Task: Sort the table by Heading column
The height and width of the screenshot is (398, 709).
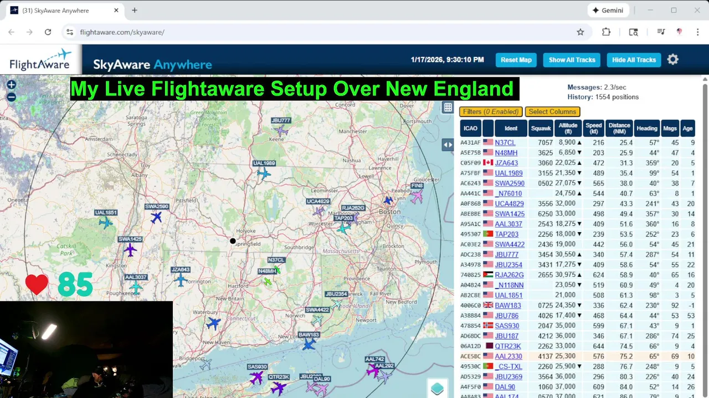Action: tap(646, 128)
